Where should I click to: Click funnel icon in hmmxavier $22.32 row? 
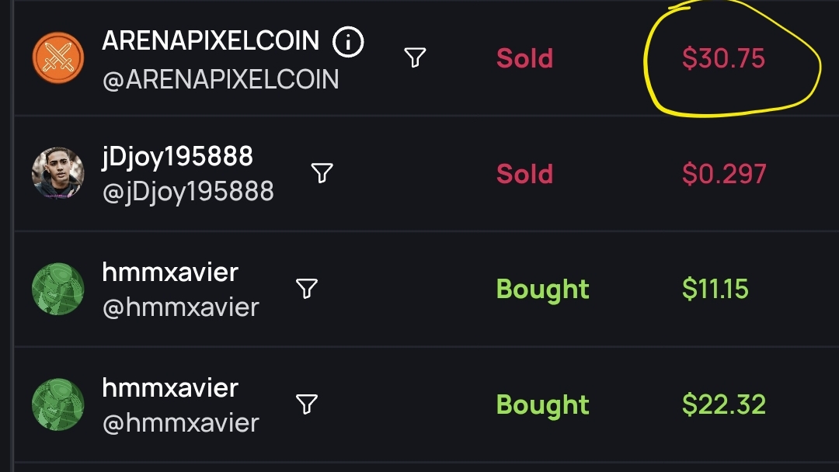pos(308,404)
